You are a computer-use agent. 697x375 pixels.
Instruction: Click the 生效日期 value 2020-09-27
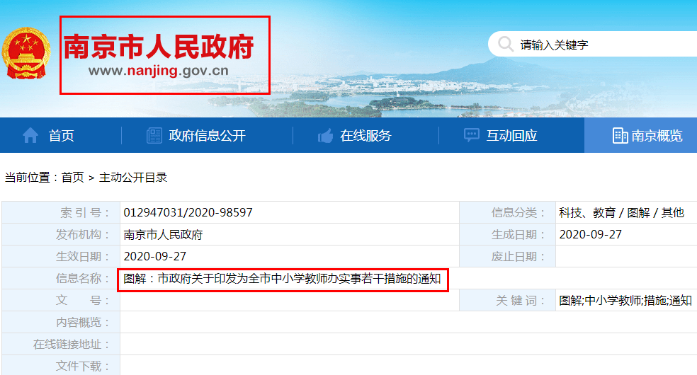point(154,257)
